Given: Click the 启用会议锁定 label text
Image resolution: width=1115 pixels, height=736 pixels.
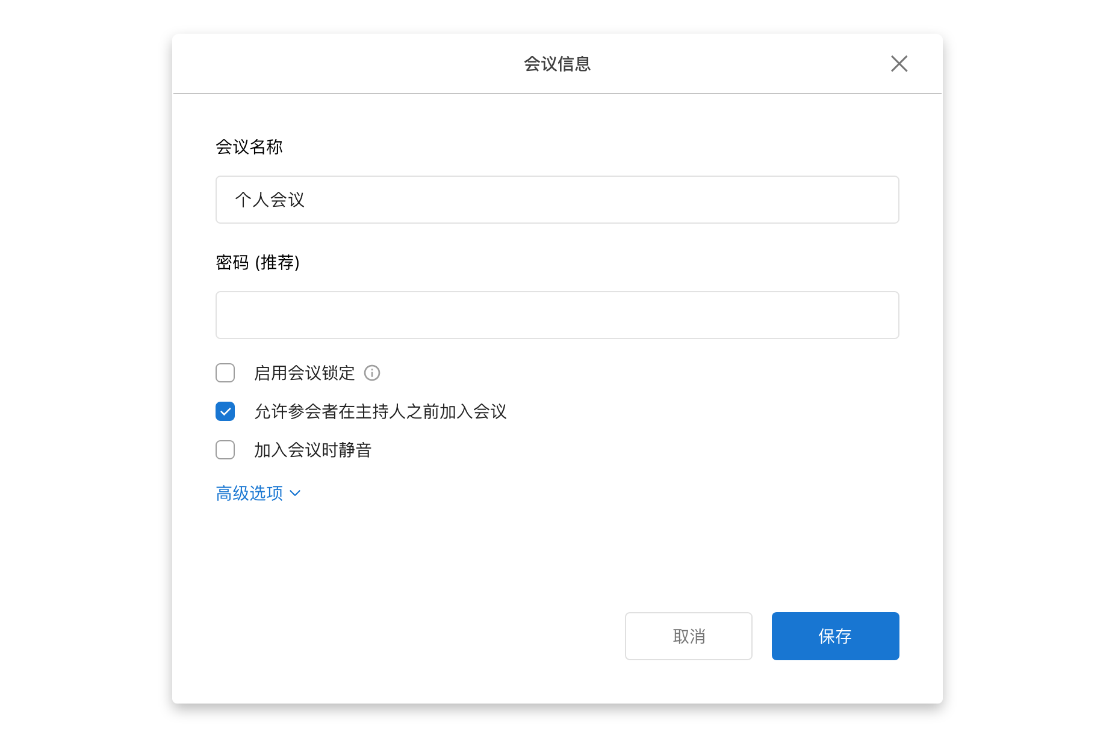Looking at the screenshot, I should [x=304, y=373].
